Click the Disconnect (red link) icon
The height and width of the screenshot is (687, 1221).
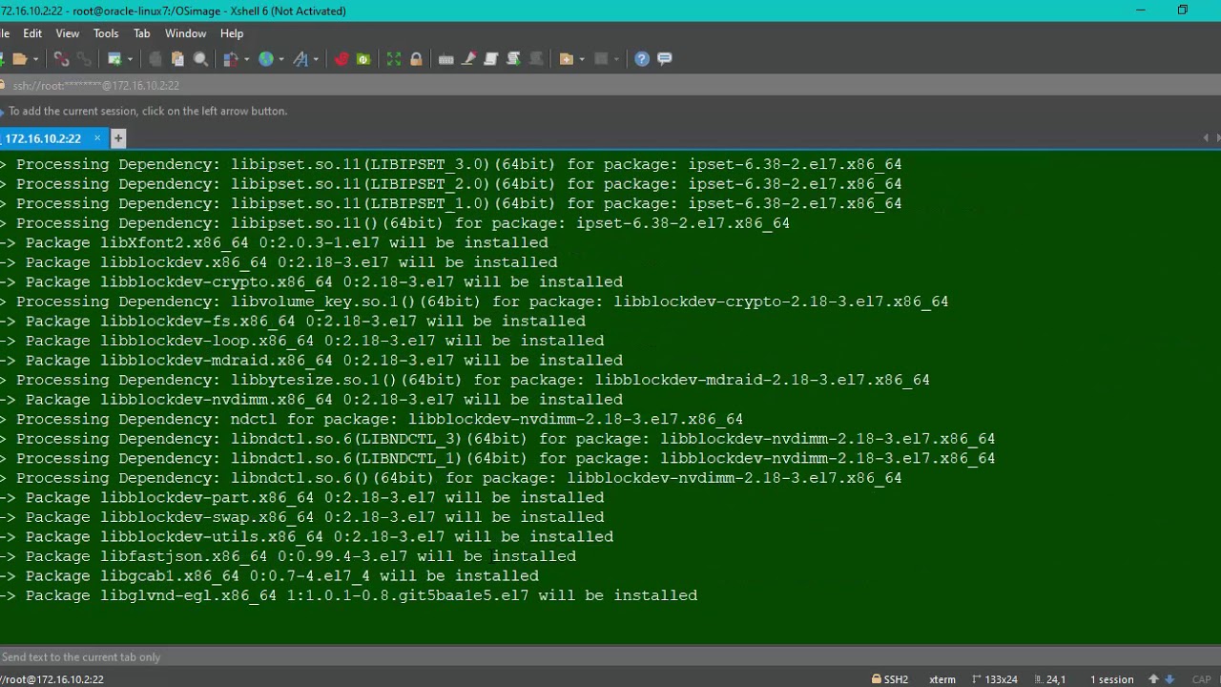coord(62,59)
